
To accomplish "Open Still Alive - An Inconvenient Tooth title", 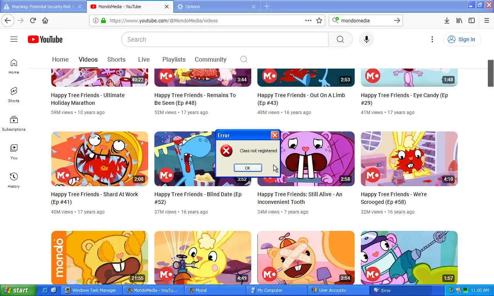I will point(300,198).
